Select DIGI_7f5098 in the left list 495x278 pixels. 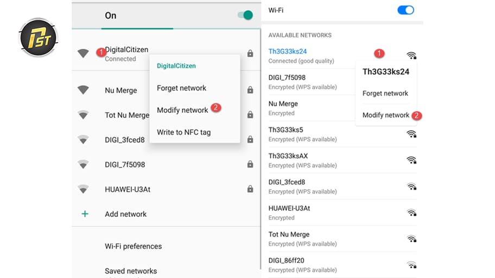coord(125,165)
